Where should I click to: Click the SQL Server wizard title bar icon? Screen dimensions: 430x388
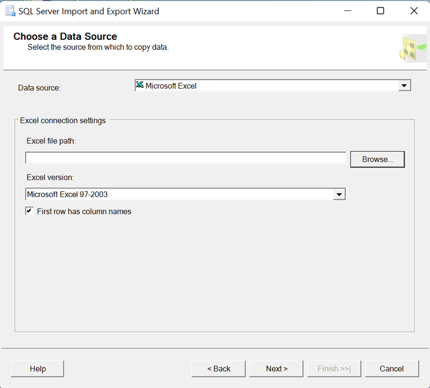point(10,11)
